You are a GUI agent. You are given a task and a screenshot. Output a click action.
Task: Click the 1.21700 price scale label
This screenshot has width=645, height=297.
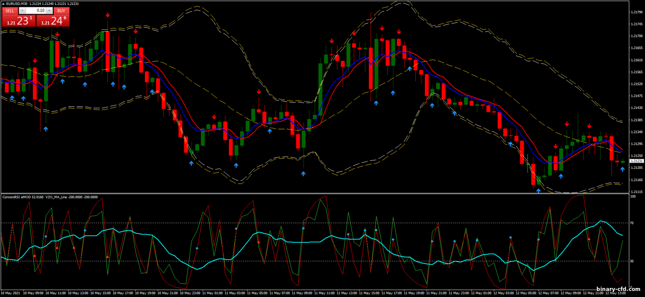tap(636, 36)
